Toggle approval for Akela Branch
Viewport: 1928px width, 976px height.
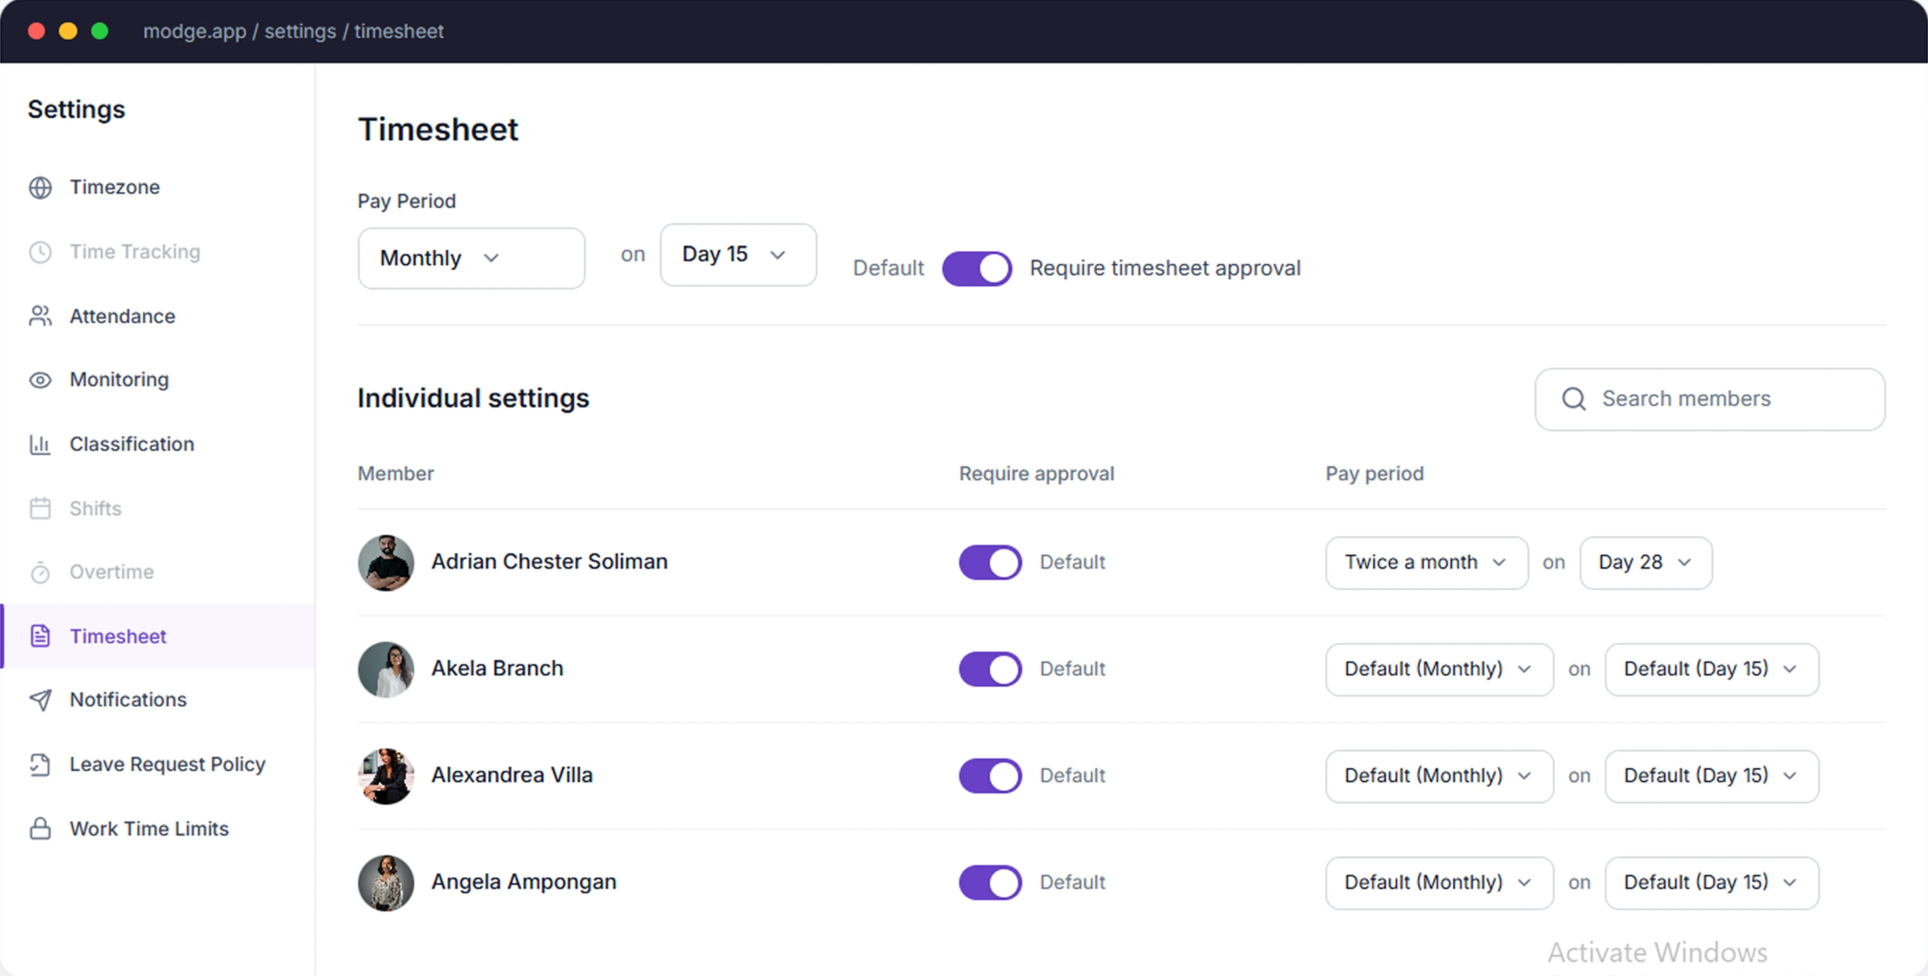pyautogui.click(x=990, y=669)
